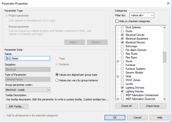The height and width of the screenshot is (123, 172).
Task: Click the OK button
Action: tap(115, 117)
